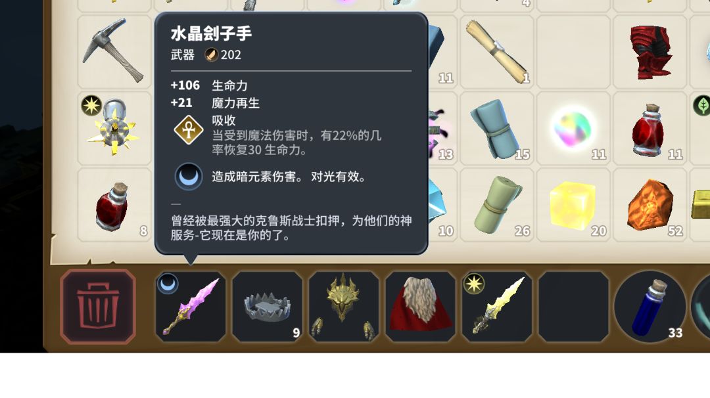This screenshot has height=398, width=710.
Task: Select the red fur cape slot
Action: pyautogui.click(x=420, y=306)
